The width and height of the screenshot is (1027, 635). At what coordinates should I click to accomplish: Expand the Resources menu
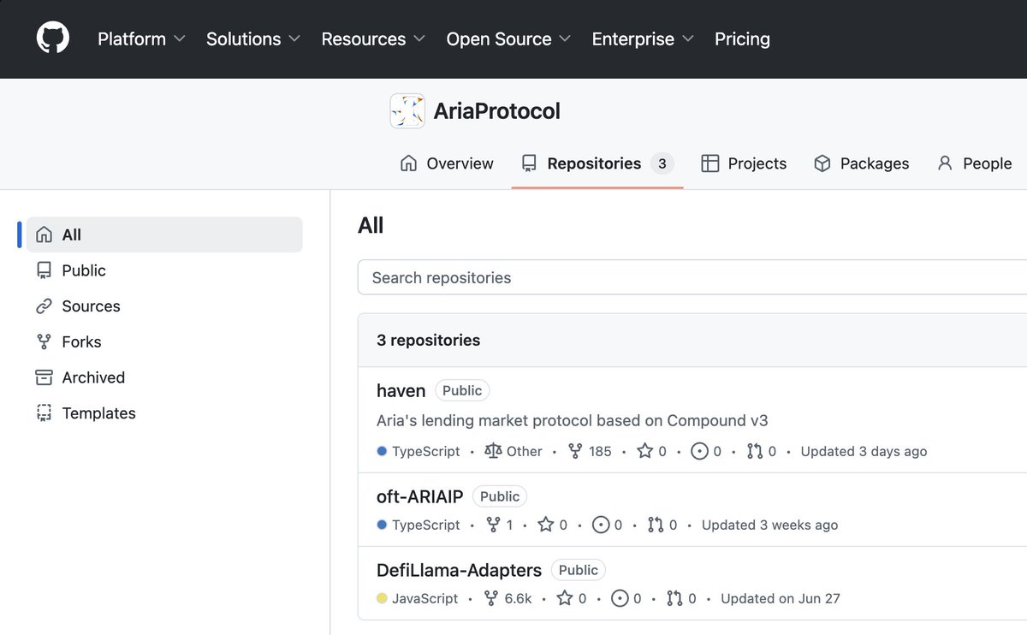373,39
